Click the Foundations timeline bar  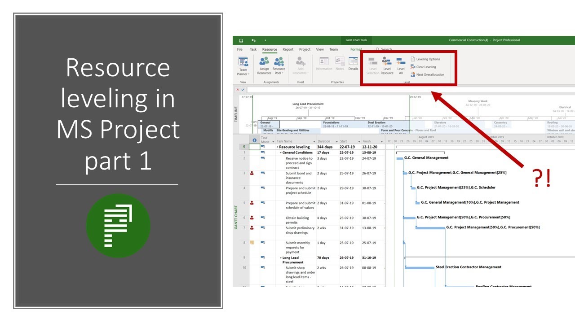[x=344, y=124]
